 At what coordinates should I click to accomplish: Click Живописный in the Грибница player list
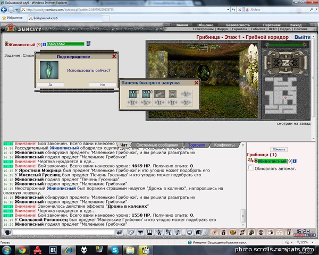click(x=272, y=161)
